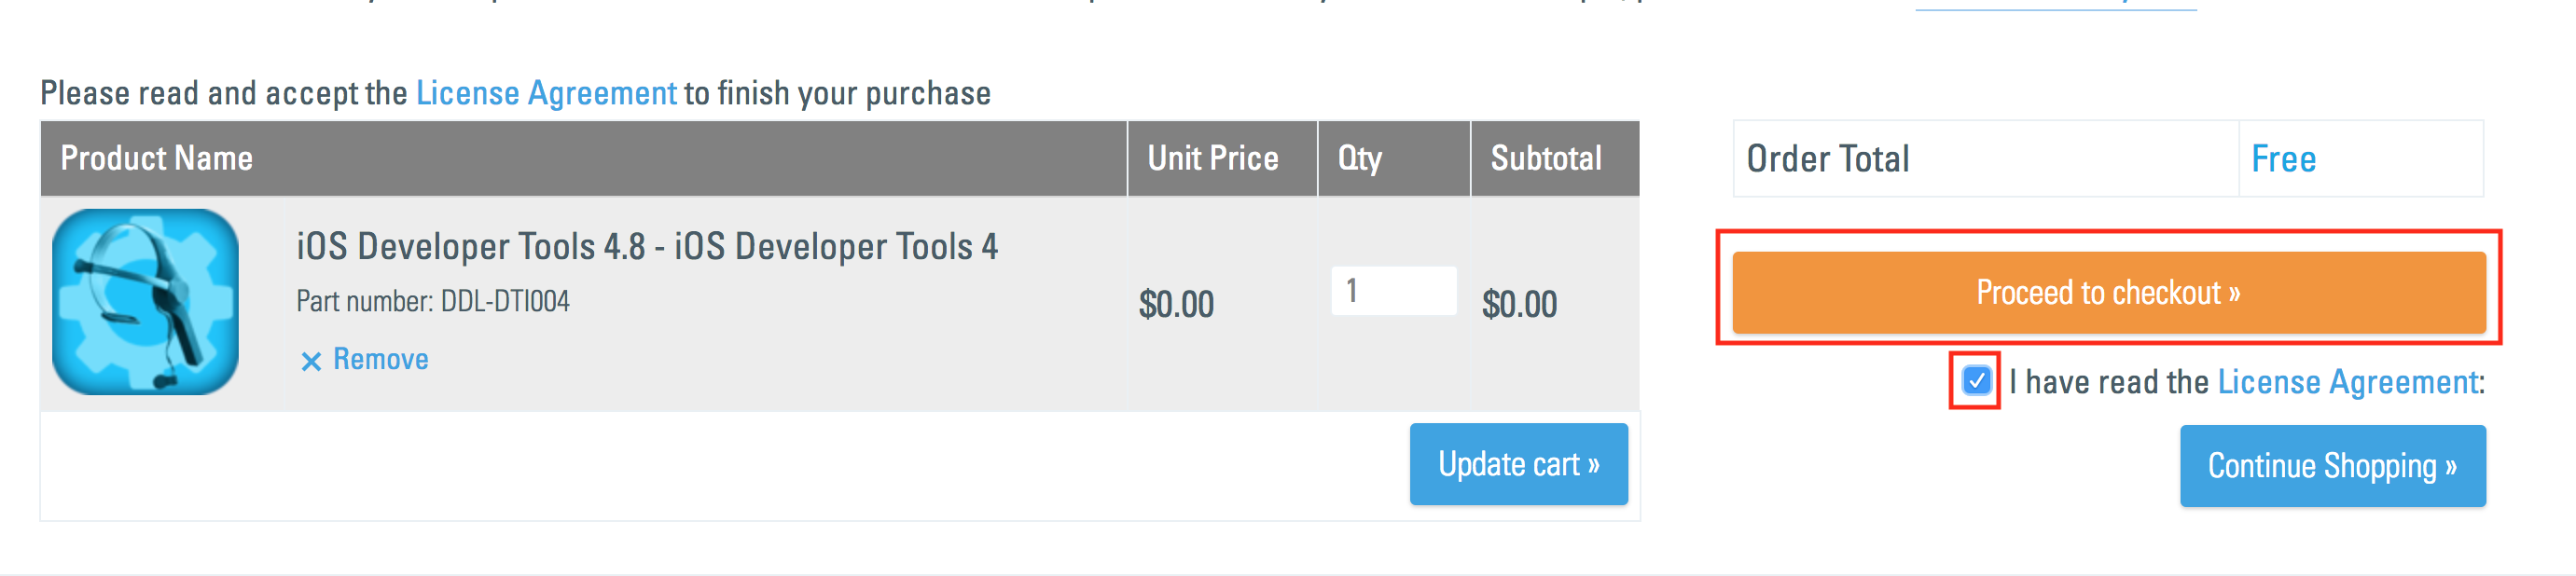This screenshot has height=576, width=2576.
Task: Click the Qty column header
Action: (x=1360, y=158)
